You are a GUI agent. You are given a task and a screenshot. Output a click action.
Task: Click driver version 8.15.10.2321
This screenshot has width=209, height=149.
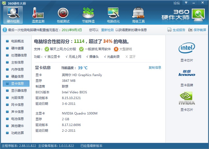click(x=71, y=98)
